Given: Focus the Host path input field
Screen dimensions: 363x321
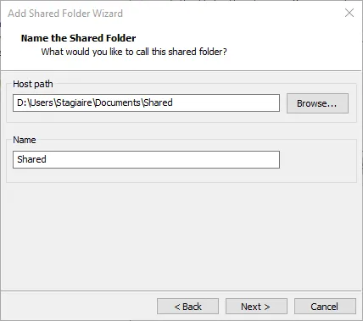Looking at the screenshot, I should (x=146, y=102).
